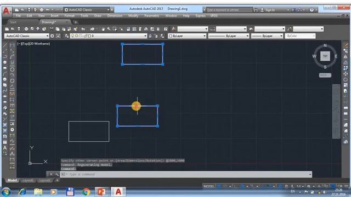Click the layer 0 color swatch
This screenshot has height=197, width=351.
tap(89, 36)
